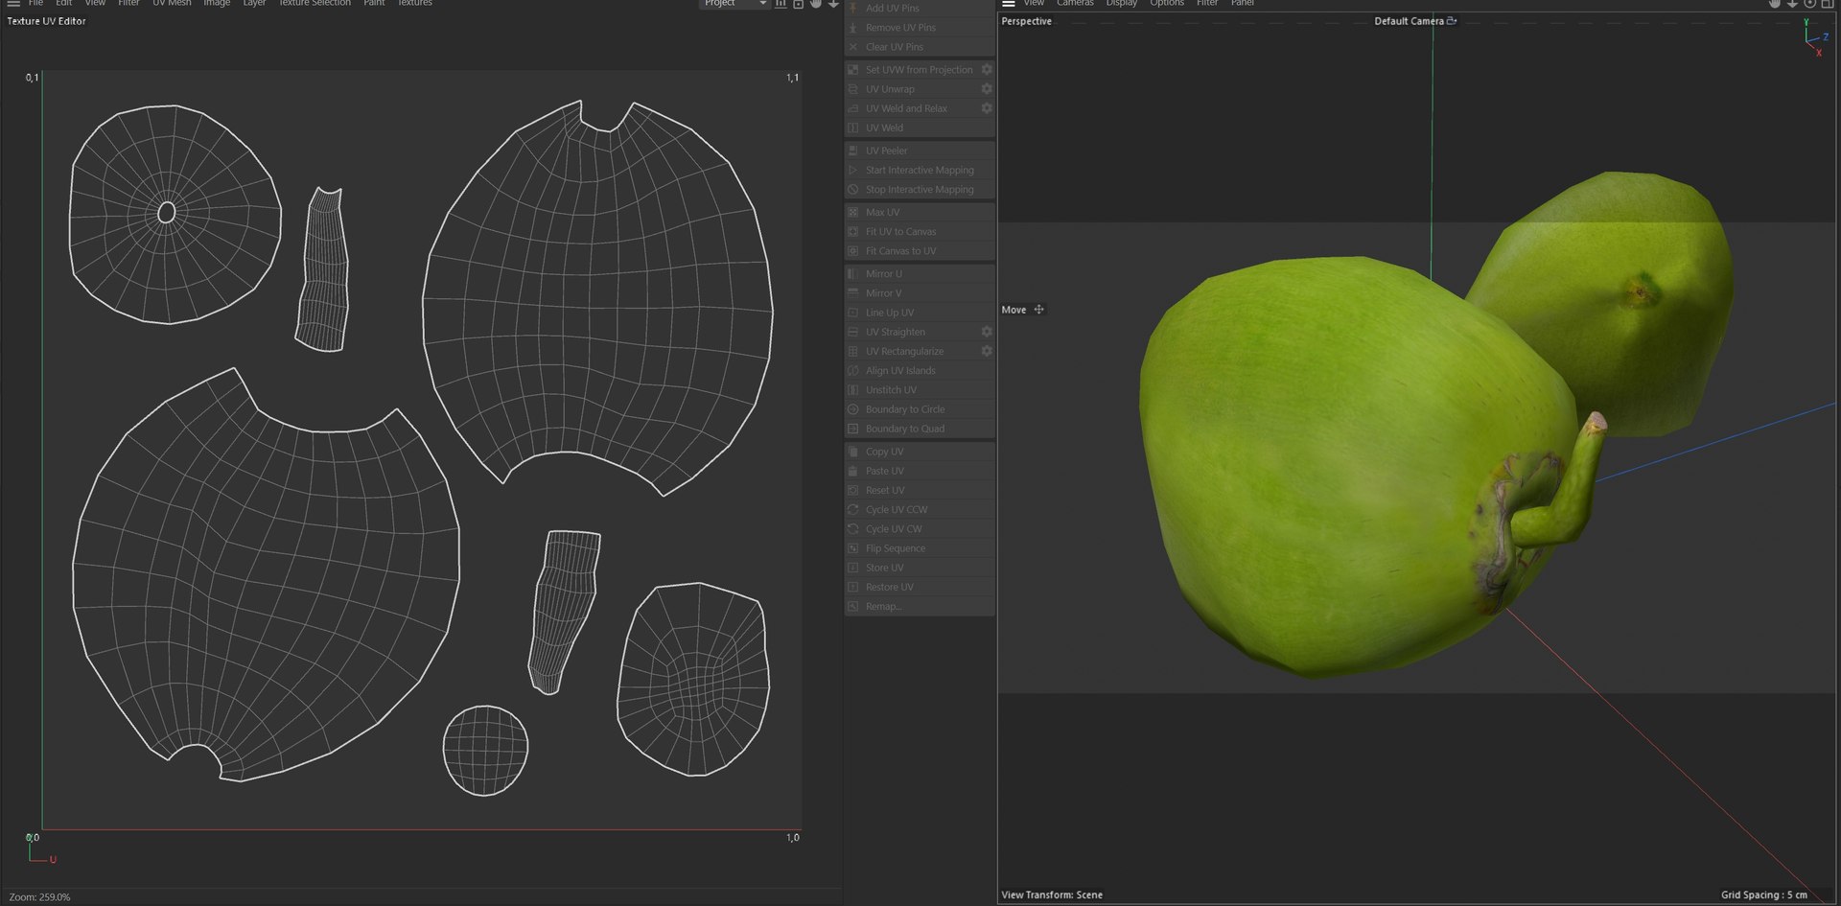Image resolution: width=1841 pixels, height=906 pixels.
Task: Click the Cycle UV CCW rotate icon
Action: point(853,509)
